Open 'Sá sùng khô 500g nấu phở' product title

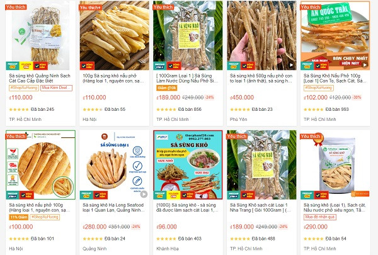pyautogui.click(x=261, y=78)
